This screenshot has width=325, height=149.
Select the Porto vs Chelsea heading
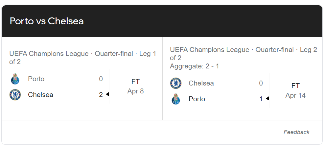(x=47, y=21)
